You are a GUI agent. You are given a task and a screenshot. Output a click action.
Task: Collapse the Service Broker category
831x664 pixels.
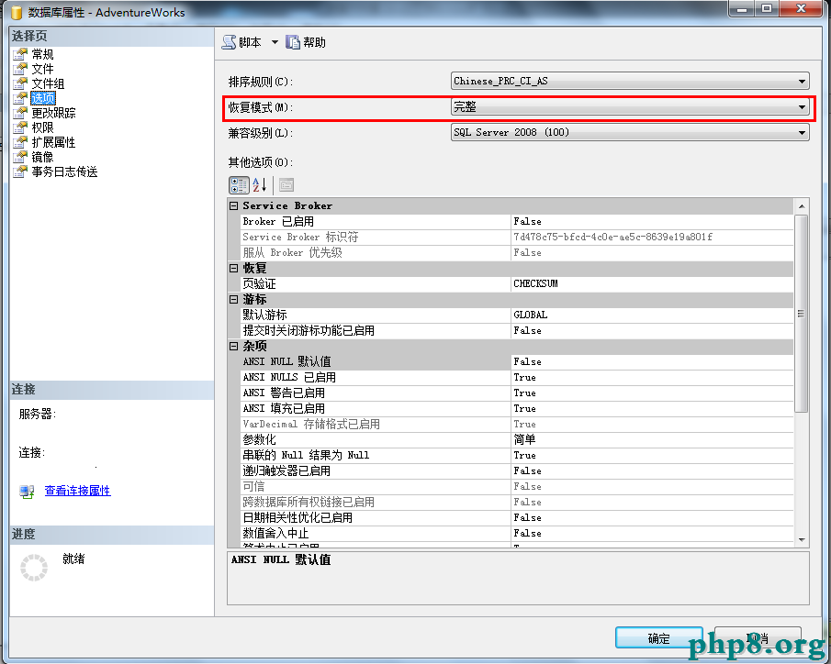[x=234, y=206]
